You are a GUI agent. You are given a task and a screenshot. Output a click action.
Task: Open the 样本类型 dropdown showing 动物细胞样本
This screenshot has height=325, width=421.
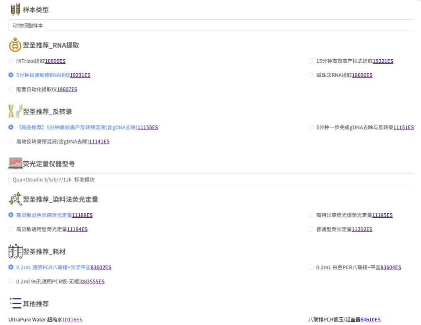212,25
